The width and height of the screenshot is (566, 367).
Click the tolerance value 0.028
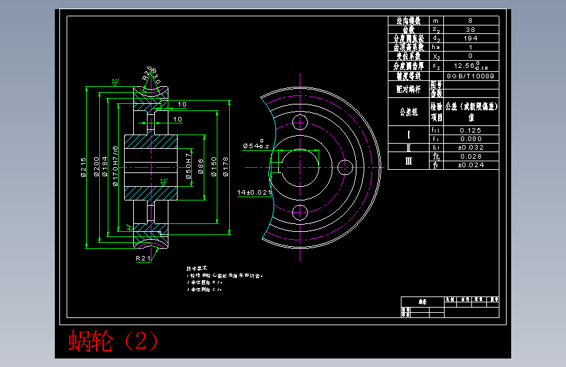click(x=471, y=157)
